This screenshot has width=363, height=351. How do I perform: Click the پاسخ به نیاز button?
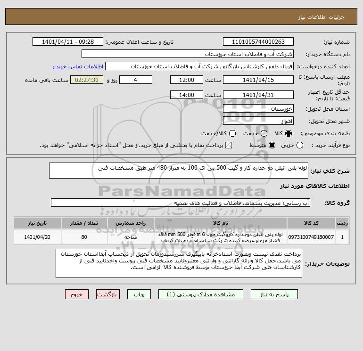(x=274, y=294)
